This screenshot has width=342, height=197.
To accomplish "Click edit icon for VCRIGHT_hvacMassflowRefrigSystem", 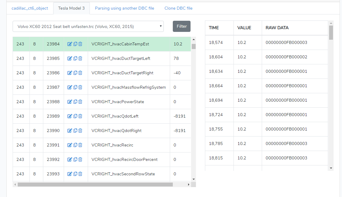I will [70, 87].
